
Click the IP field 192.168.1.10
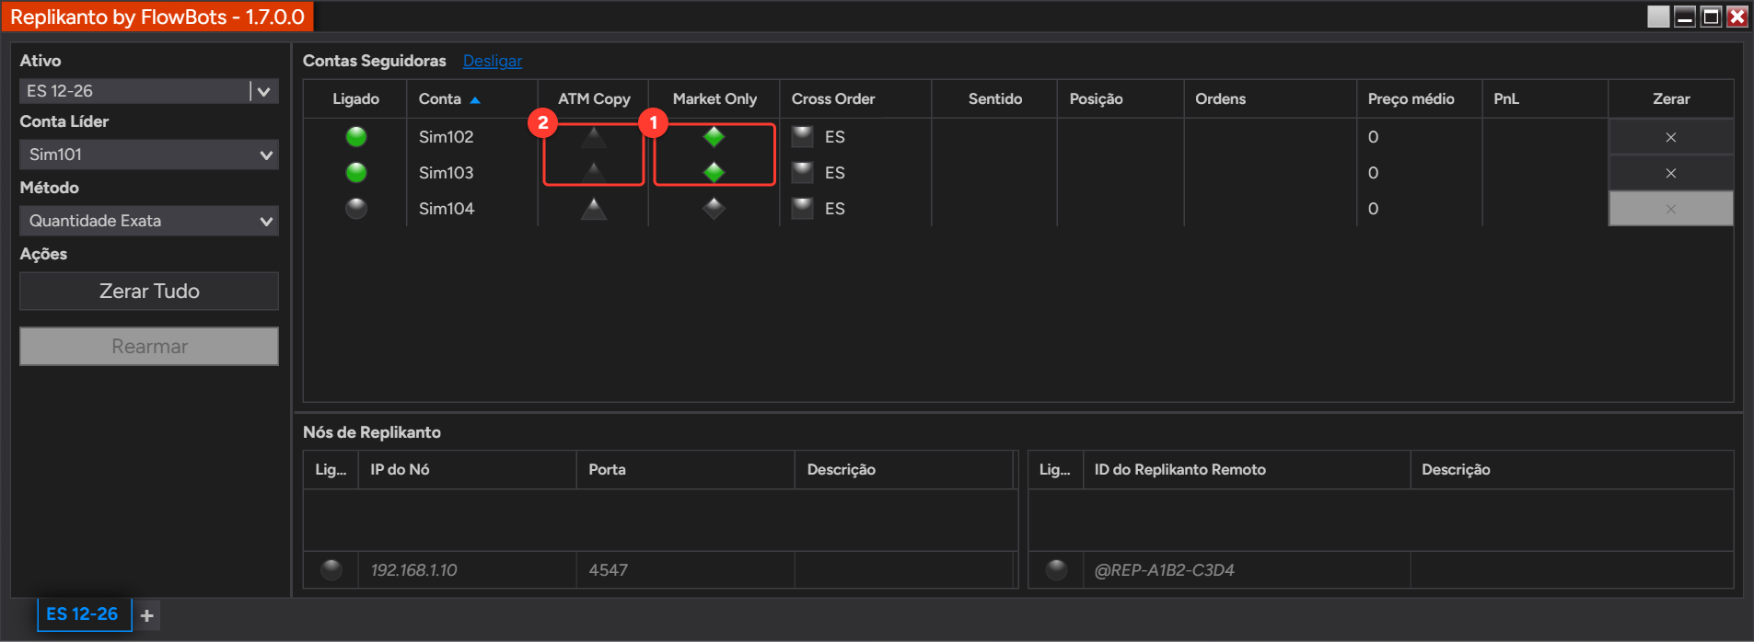click(467, 570)
